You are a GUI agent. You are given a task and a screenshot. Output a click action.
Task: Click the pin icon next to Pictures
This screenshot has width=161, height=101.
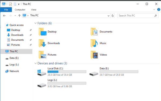point(31,45)
